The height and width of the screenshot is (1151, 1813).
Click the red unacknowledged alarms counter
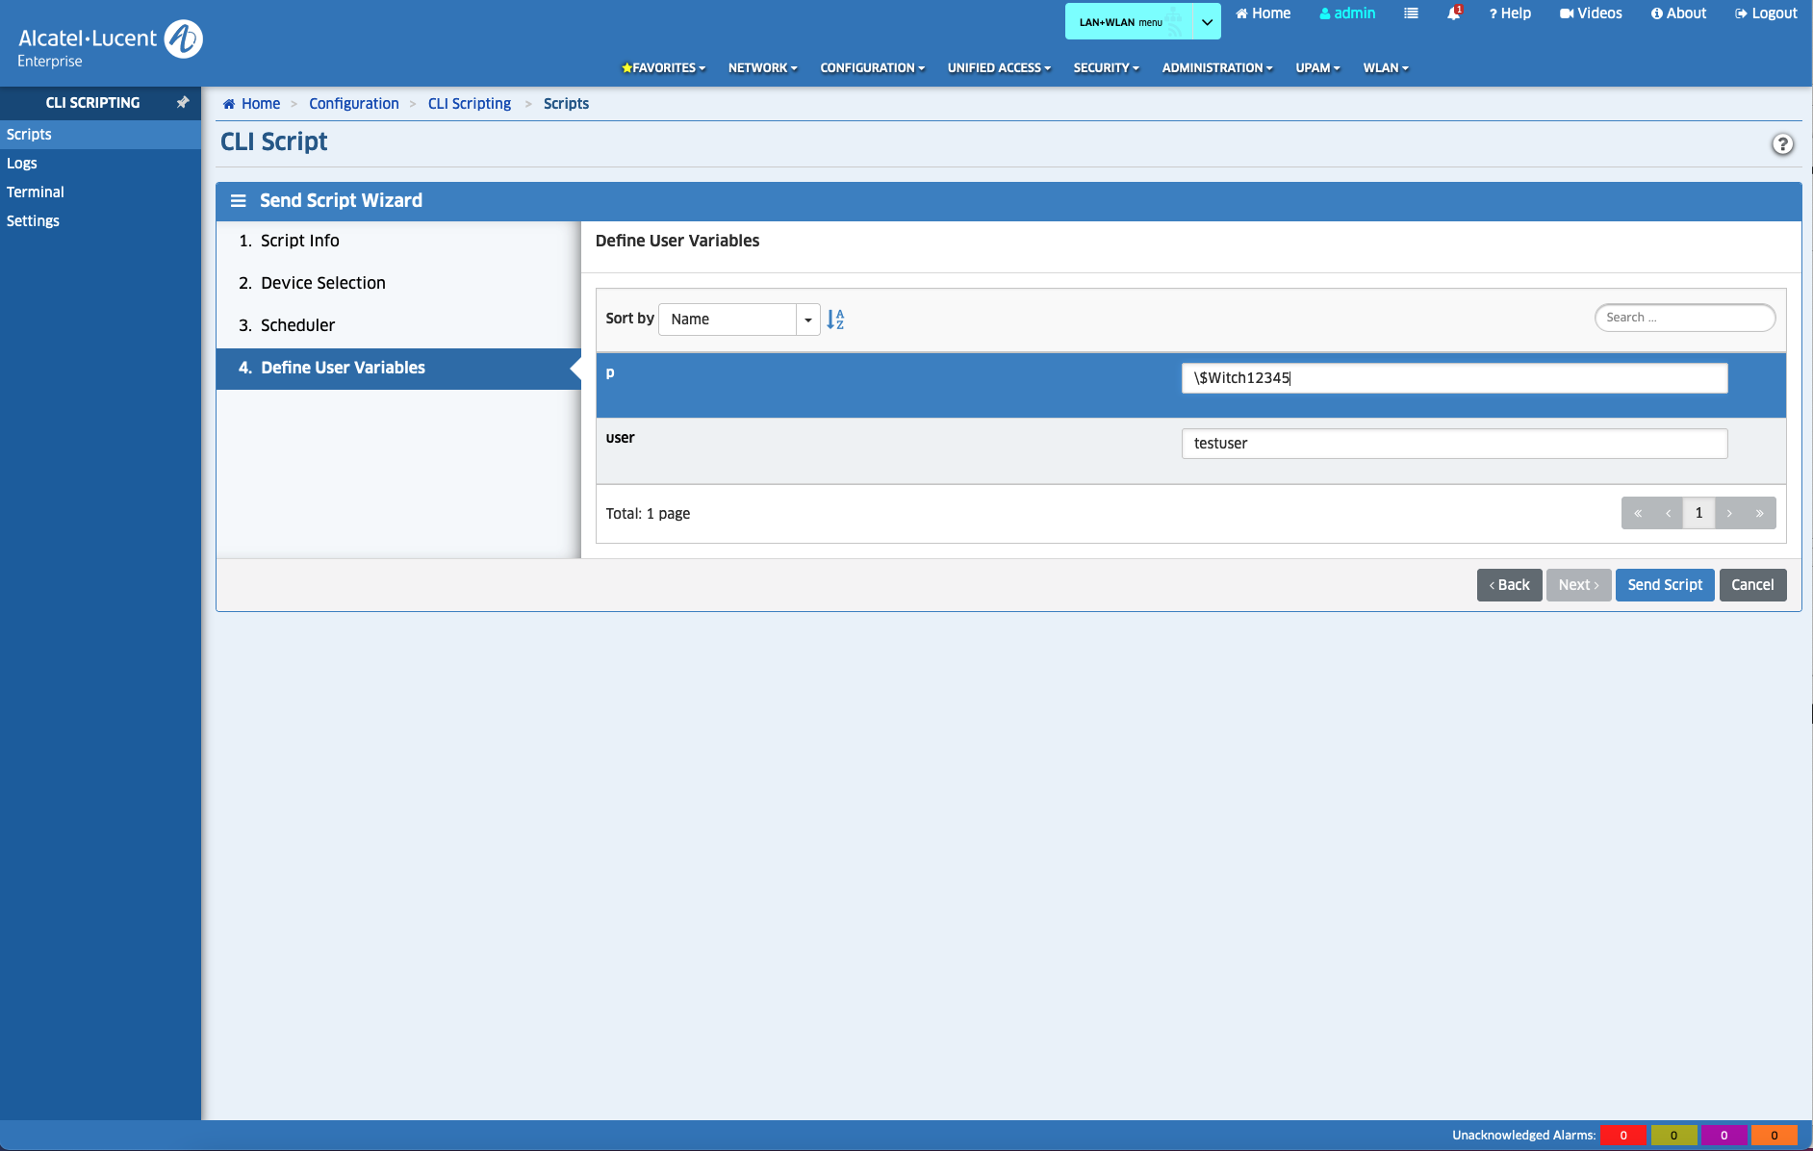pyautogui.click(x=1623, y=1136)
